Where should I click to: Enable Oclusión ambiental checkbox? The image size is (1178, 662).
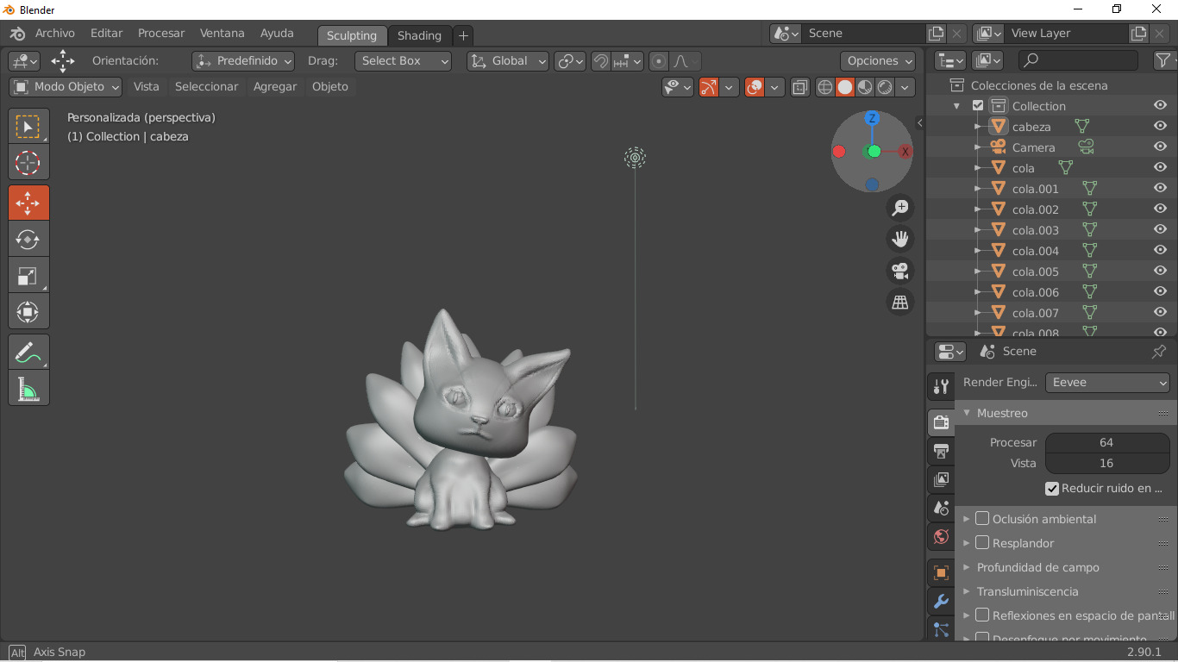tap(982, 519)
